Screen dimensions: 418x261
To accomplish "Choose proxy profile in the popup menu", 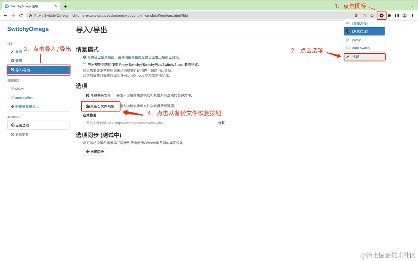I will click(x=364, y=40).
